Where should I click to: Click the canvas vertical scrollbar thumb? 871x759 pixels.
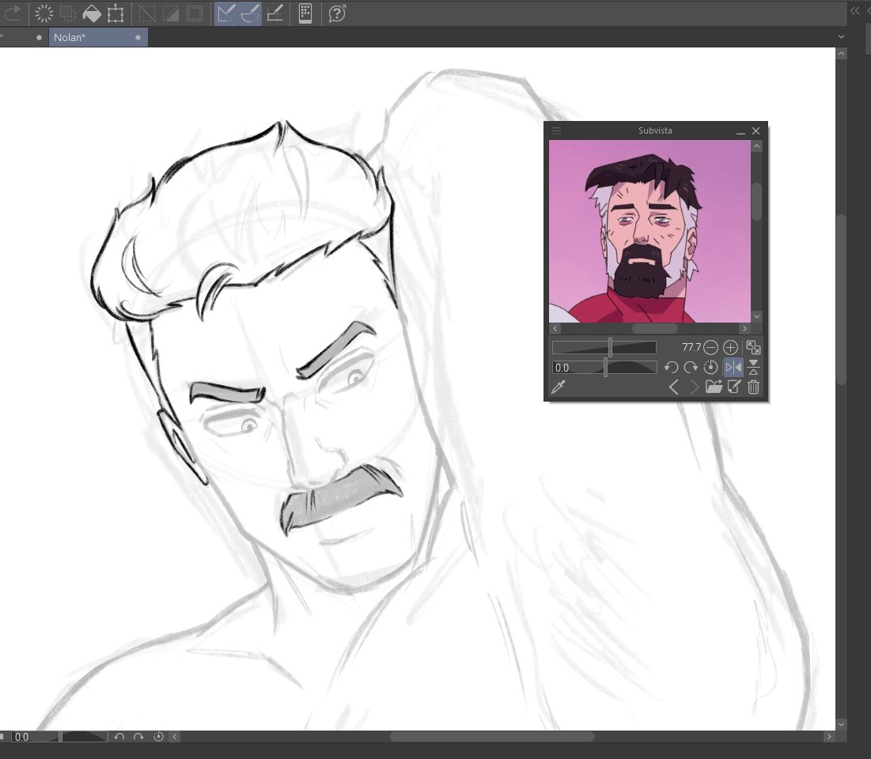point(842,300)
